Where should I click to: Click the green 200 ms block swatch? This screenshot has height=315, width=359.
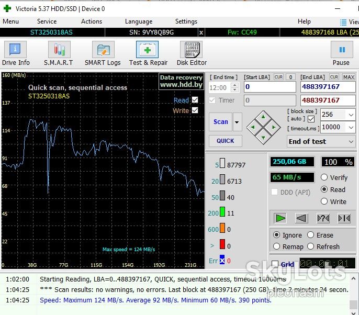click(x=222, y=211)
